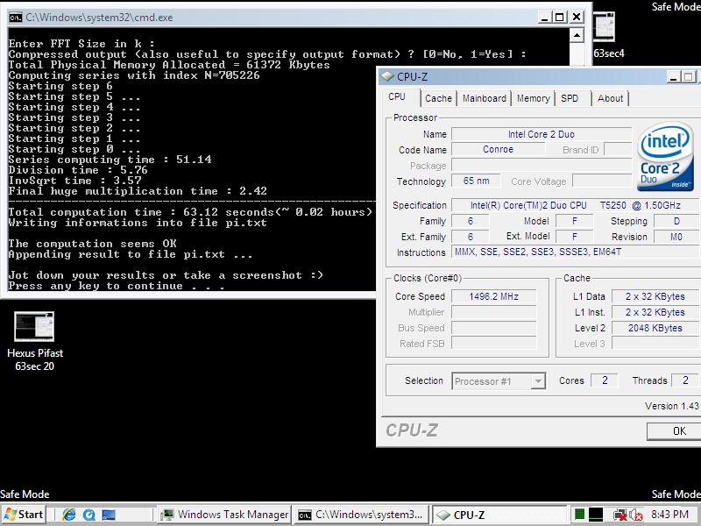Click the 8:43 PM system clock
The width and height of the screenshot is (701, 526).
[669, 515]
